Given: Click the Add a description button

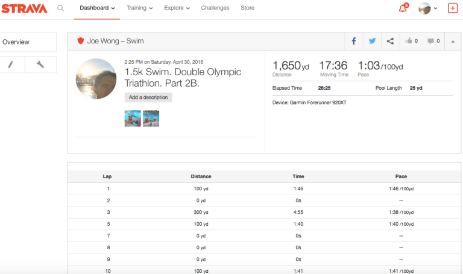Looking at the screenshot, I should click(148, 98).
